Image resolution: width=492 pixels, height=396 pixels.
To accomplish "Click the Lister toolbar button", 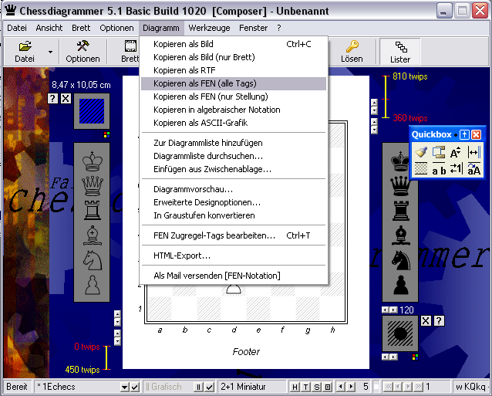I will coord(400,52).
